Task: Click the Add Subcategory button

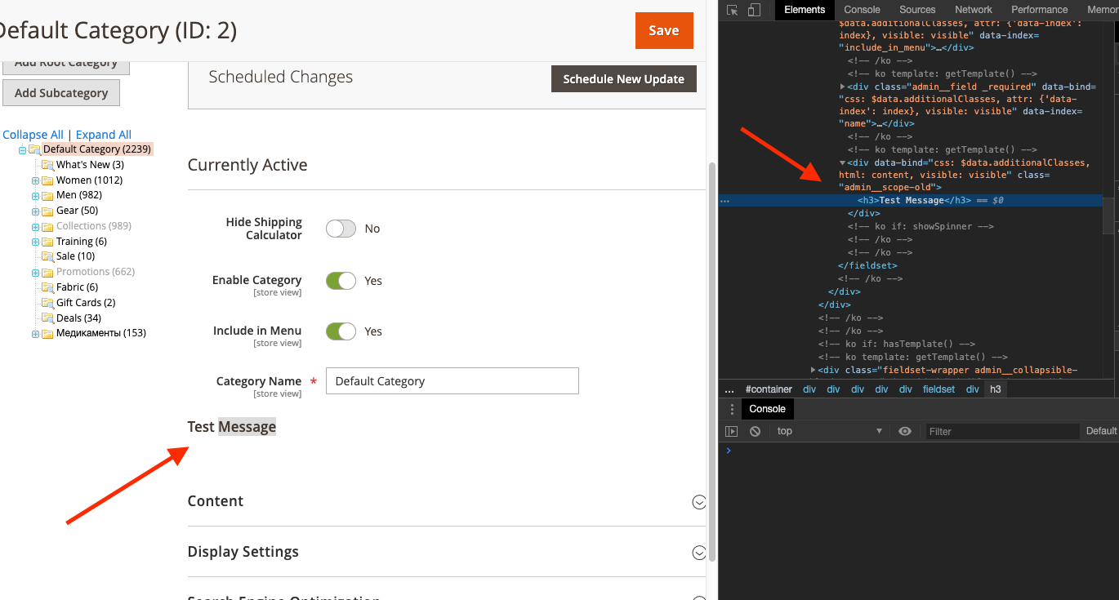Action: click(x=61, y=93)
